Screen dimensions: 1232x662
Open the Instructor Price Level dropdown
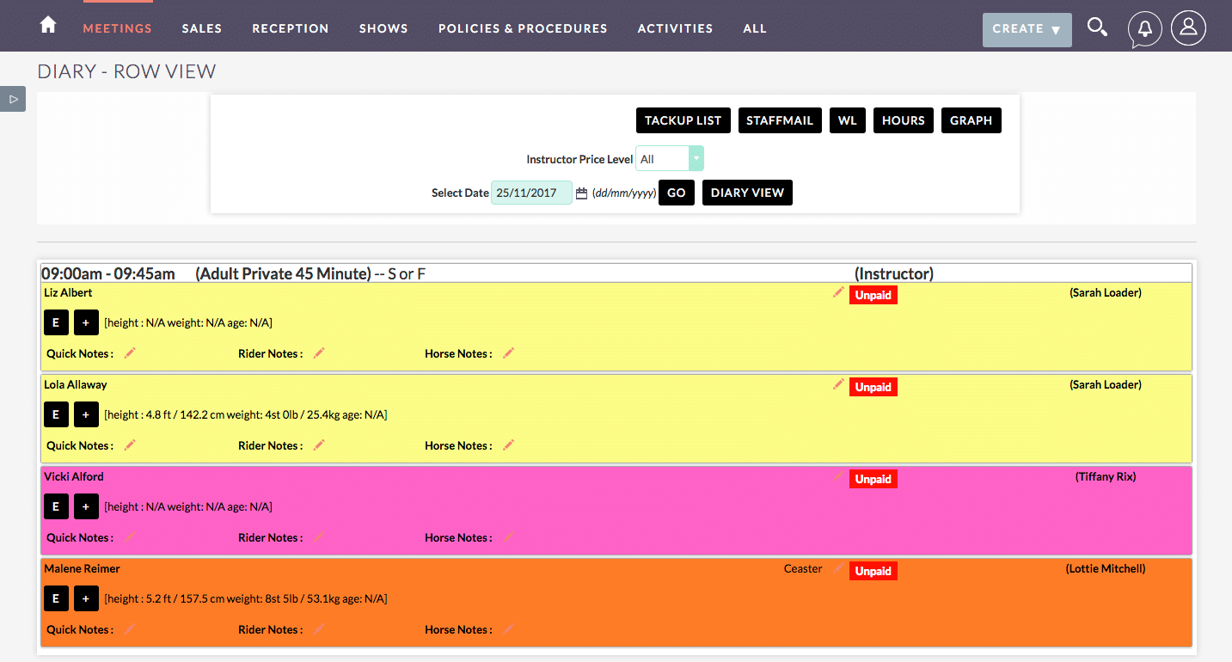pyautogui.click(x=670, y=159)
